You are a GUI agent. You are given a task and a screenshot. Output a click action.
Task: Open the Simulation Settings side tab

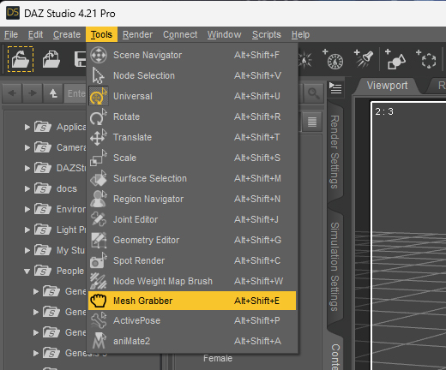[x=334, y=267]
